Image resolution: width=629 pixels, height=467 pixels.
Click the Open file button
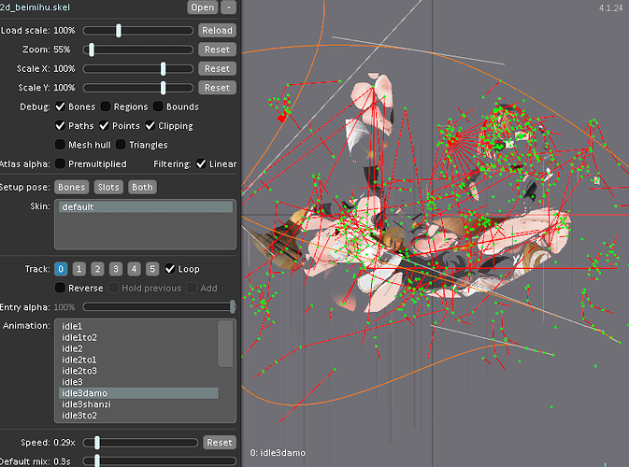[202, 7]
